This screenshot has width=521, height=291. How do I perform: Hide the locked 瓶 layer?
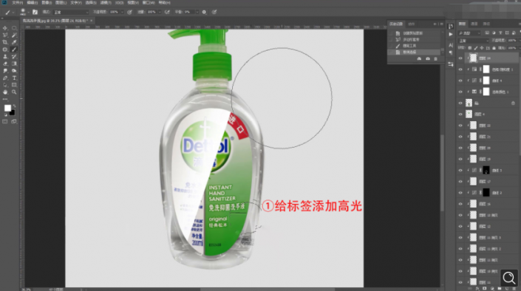click(460, 103)
